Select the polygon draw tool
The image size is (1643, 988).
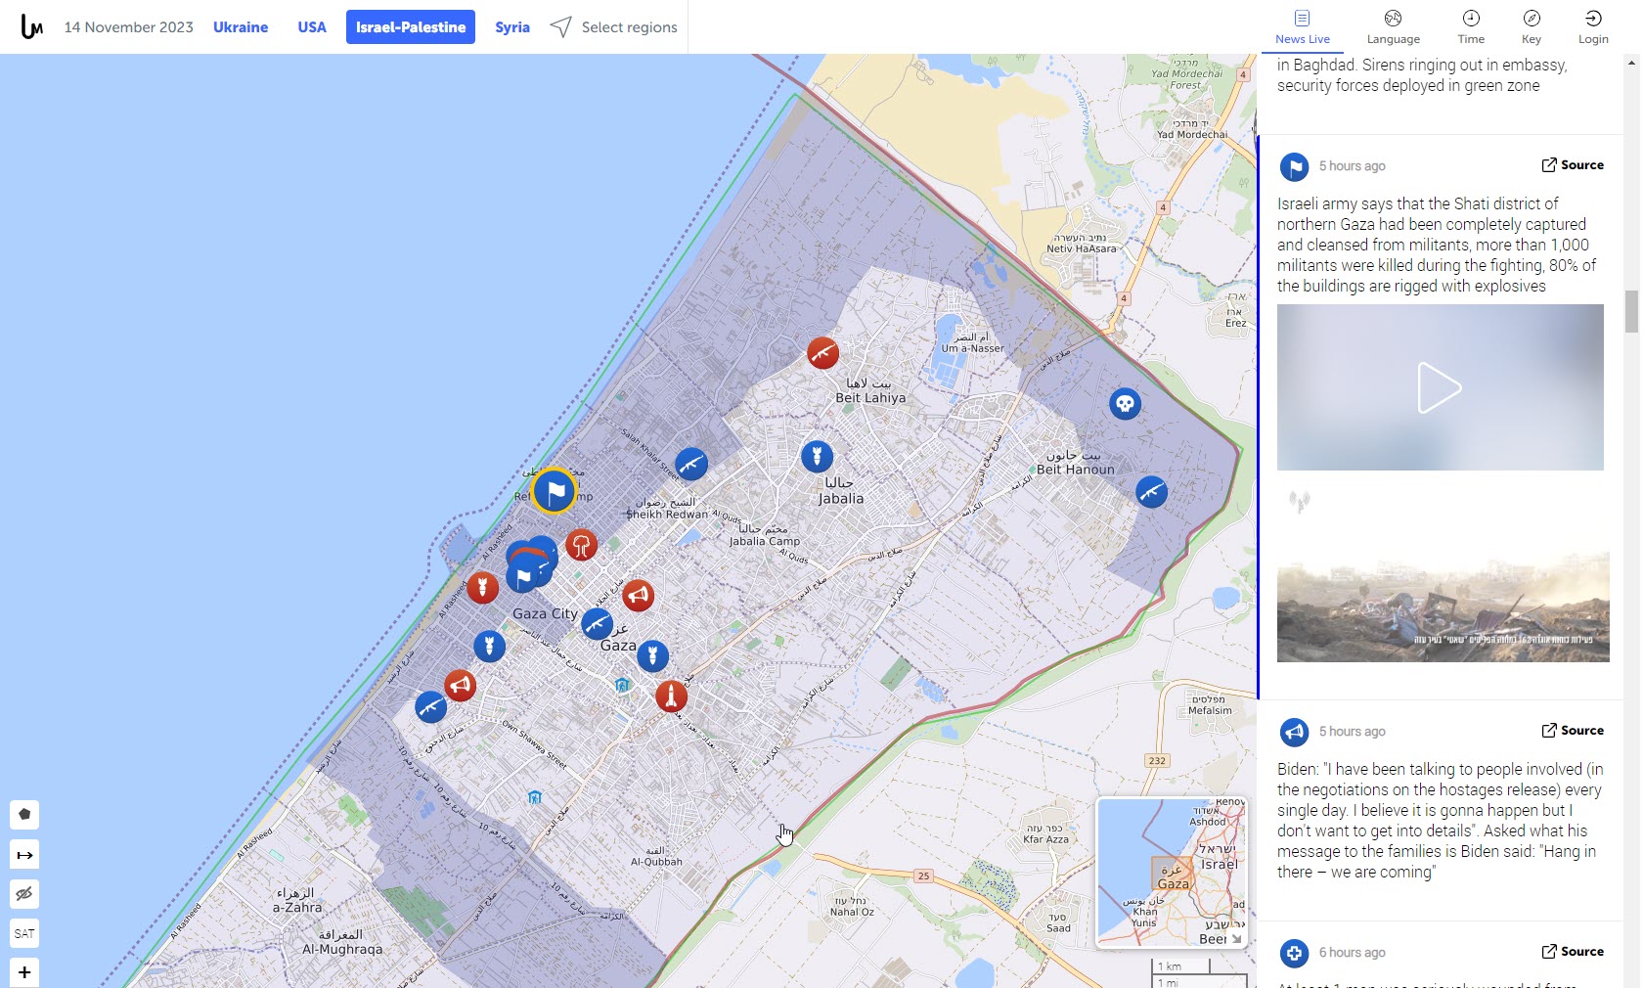click(24, 814)
